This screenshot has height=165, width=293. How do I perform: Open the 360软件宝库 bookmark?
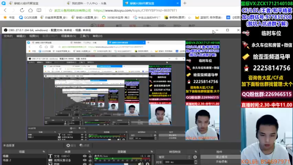pyautogui.click(x=116, y=17)
